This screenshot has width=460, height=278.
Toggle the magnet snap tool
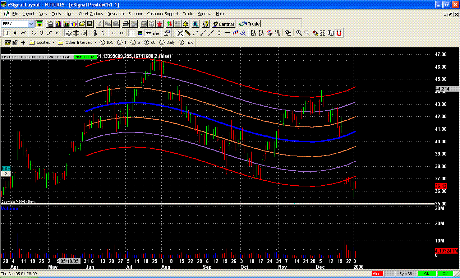coord(339,33)
